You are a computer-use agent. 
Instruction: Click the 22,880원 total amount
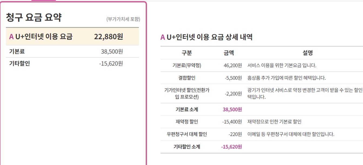pos(108,37)
